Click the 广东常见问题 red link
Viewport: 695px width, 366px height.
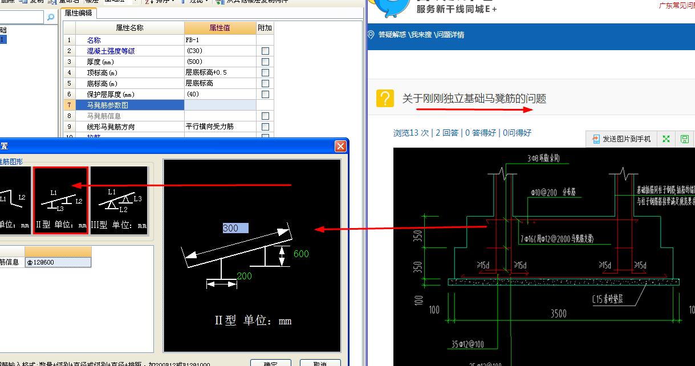tap(677, 5)
